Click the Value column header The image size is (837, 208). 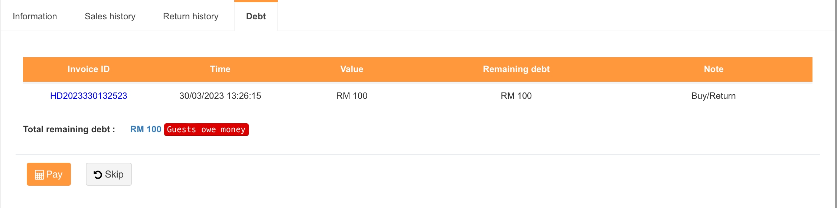click(352, 69)
